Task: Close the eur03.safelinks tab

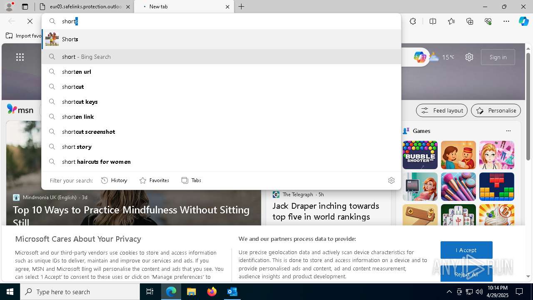Action: point(128,7)
